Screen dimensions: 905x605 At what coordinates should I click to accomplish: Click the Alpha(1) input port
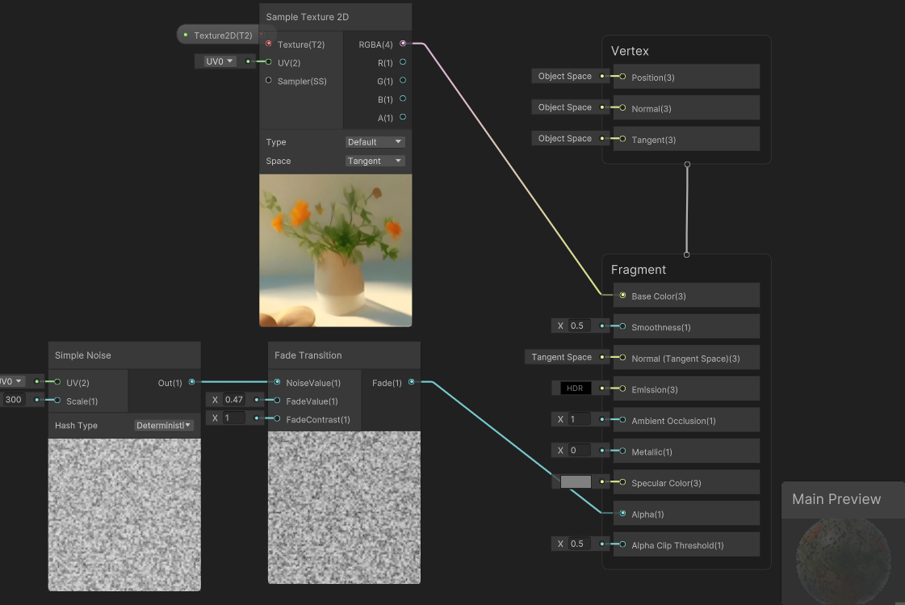tap(622, 514)
